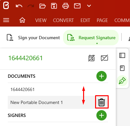Click the green 1644420661 package title
This screenshot has height=126, width=130.
pos(26,58)
